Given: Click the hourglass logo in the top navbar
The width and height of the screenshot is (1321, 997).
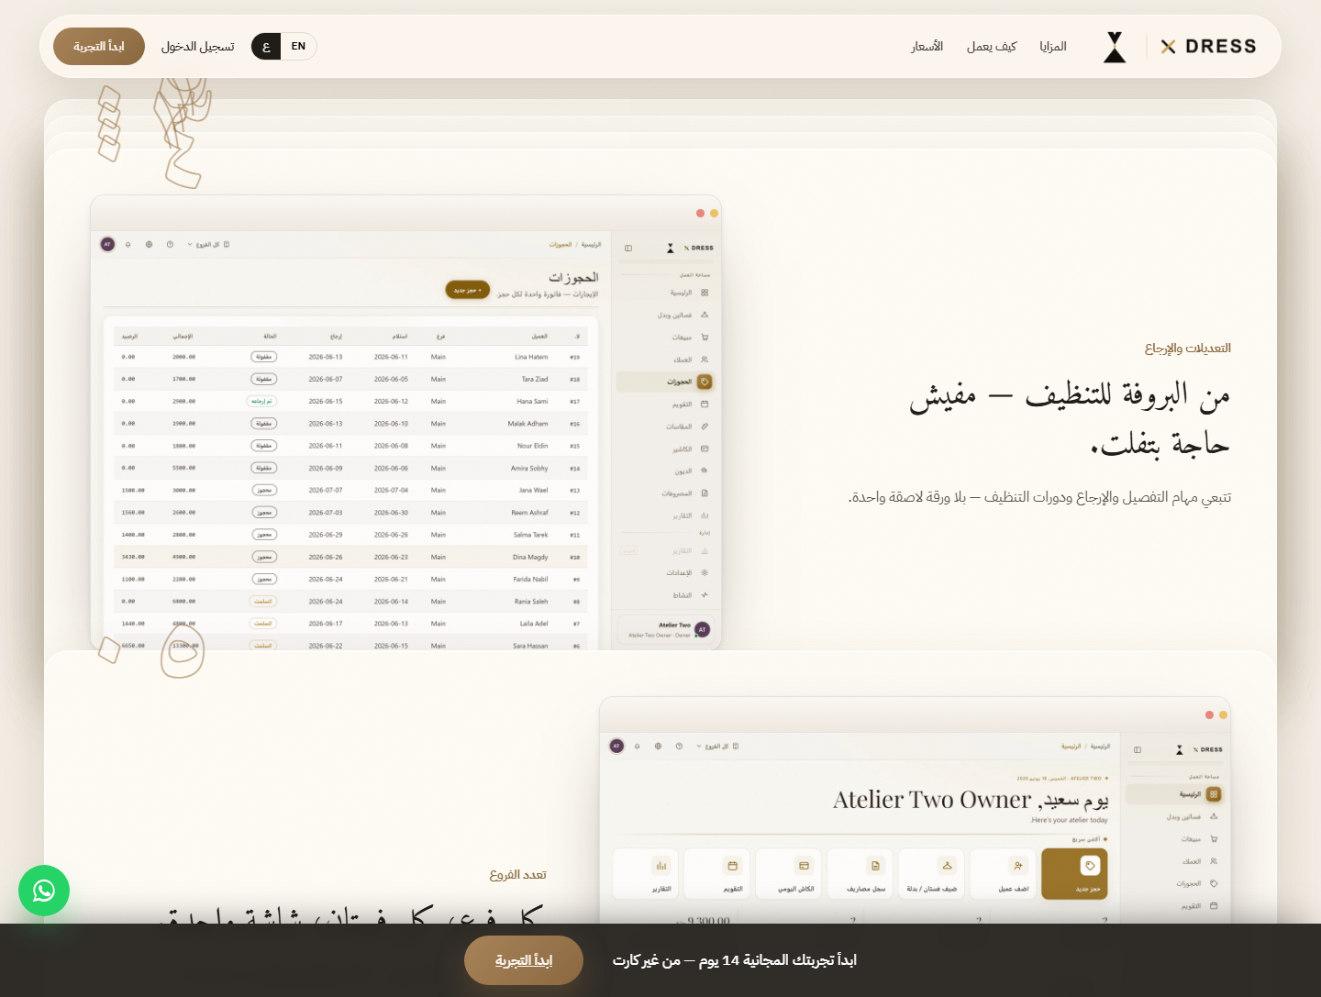Looking at the screenshot, I should (1115, 47).
